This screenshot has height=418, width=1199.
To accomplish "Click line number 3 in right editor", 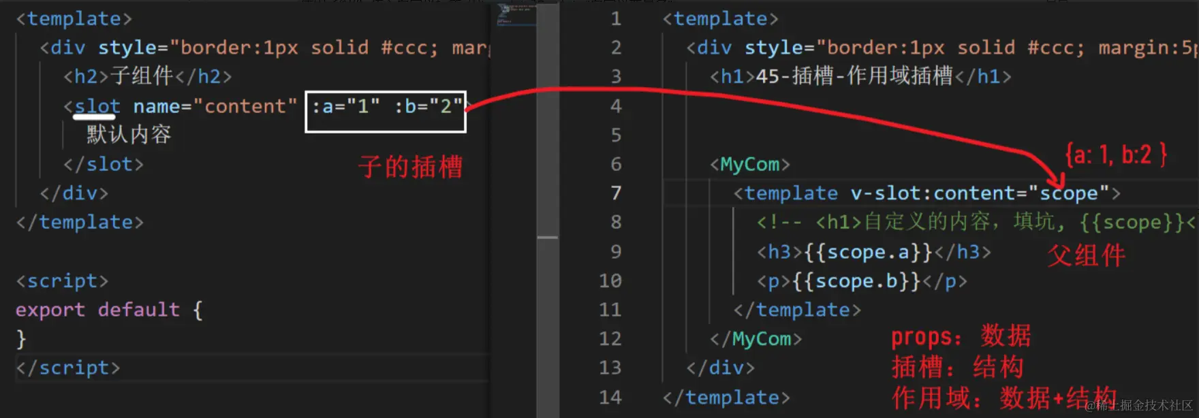I will (616, 76).
